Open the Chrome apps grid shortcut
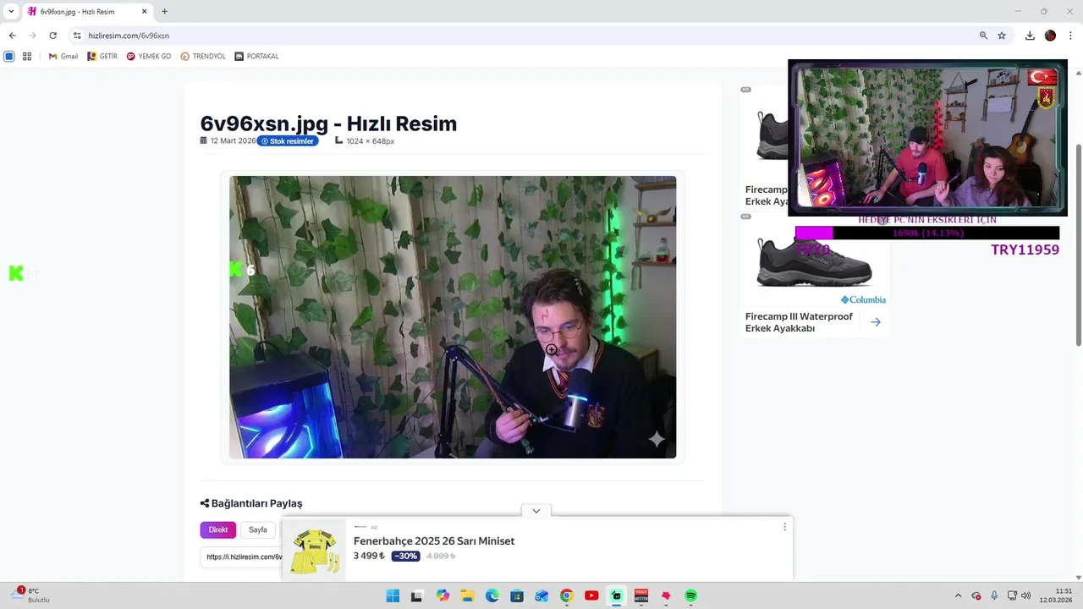Viewport: 1083px width, 609px height. click(x=27, y=57)
